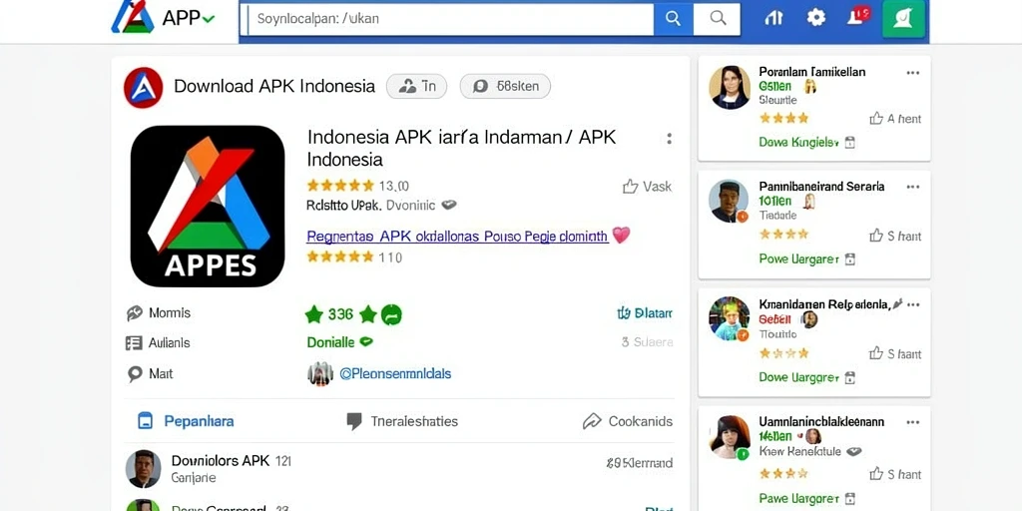This screenshot has height=511, width=1022.
Task: Click the download link on Kmanidanen card
Action: [x=798, y=377]
